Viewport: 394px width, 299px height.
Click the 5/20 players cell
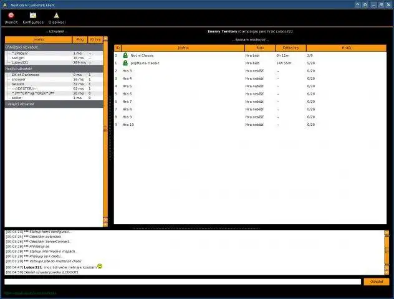point(311,63)
